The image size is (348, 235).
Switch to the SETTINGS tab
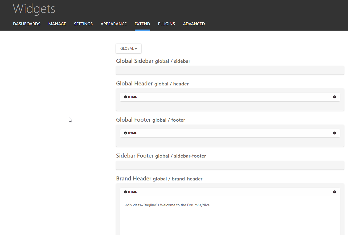[83, 24]
